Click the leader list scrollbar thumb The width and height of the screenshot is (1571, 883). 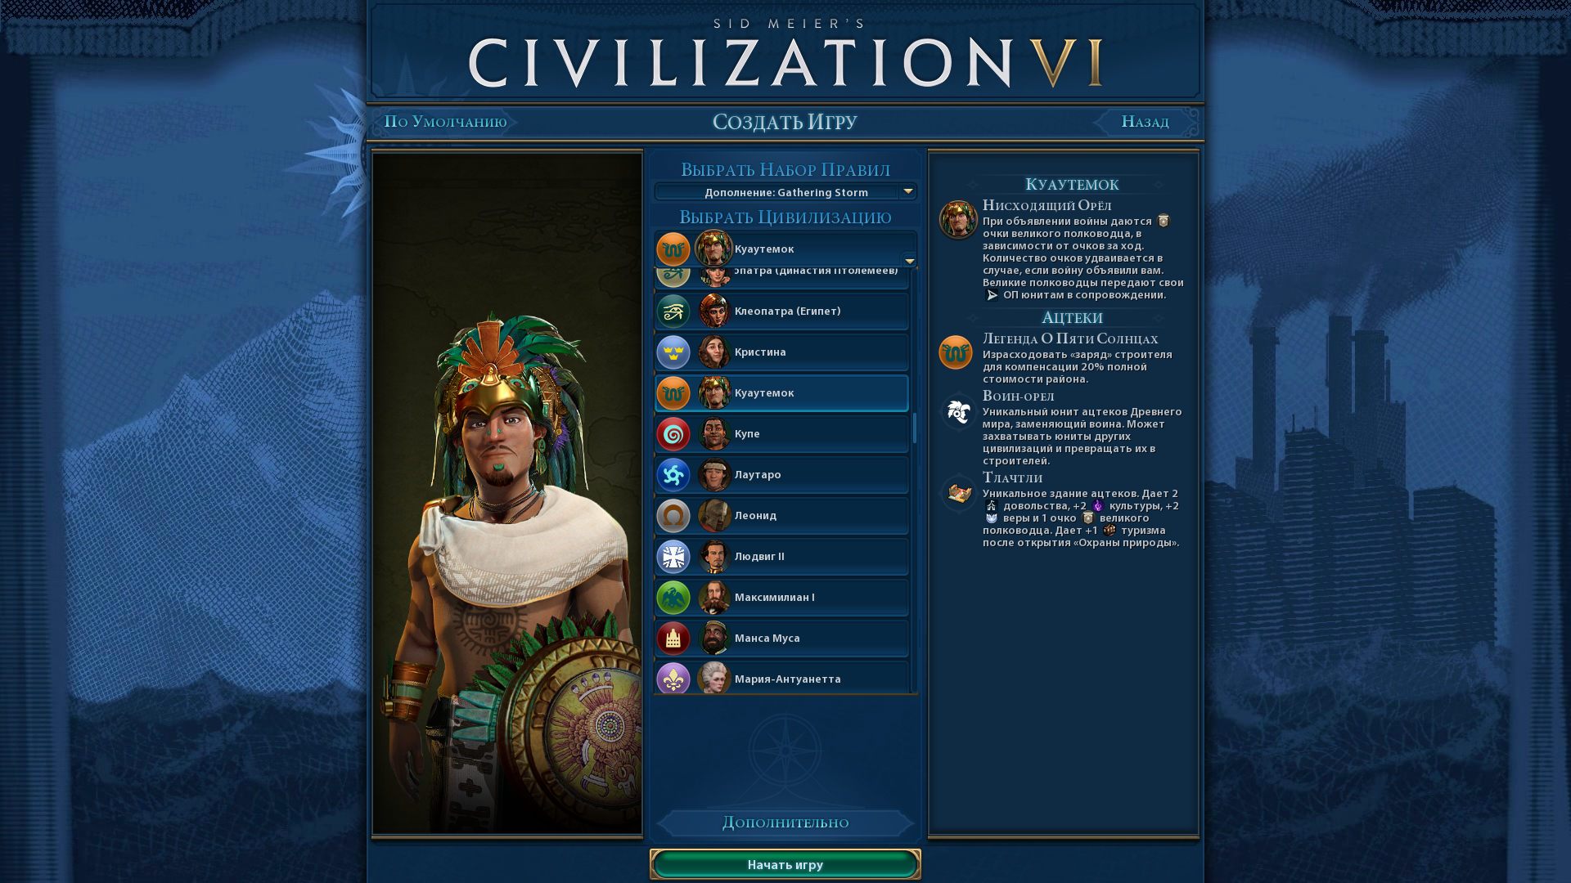point(914,428)
